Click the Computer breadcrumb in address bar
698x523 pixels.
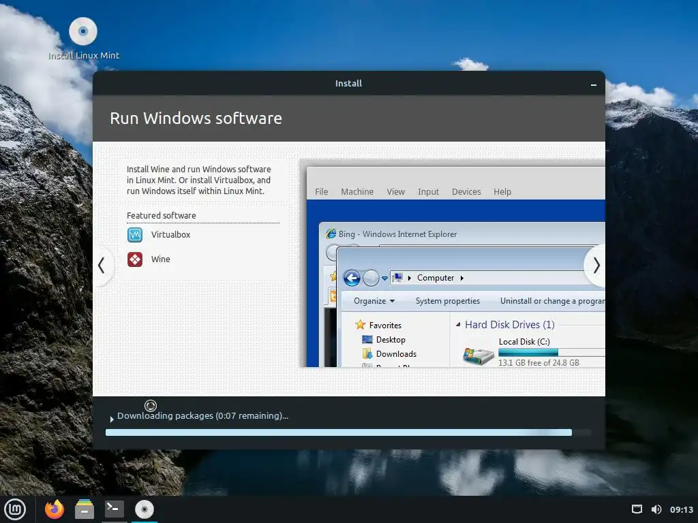click(436, 278)
